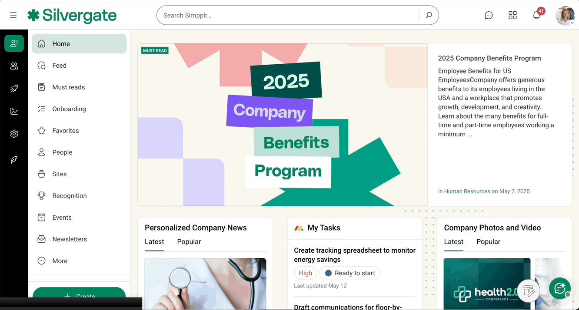Open the apps grid launcher
The height and width of the screenshot is (310, 579).
pyautogui.click(x=512, y=15)
